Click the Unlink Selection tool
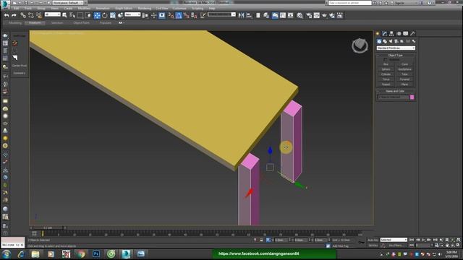Viewport: 463px width, 260px height. tap(30, 15)
